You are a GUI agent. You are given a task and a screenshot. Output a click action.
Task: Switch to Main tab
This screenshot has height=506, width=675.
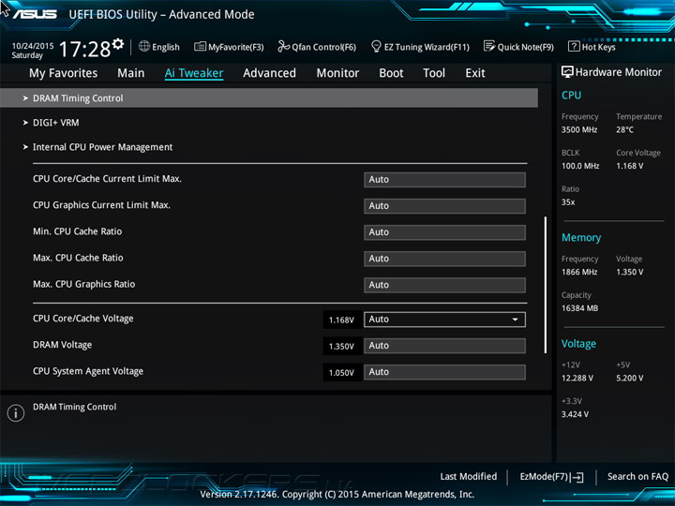click(x=131, y=73)
